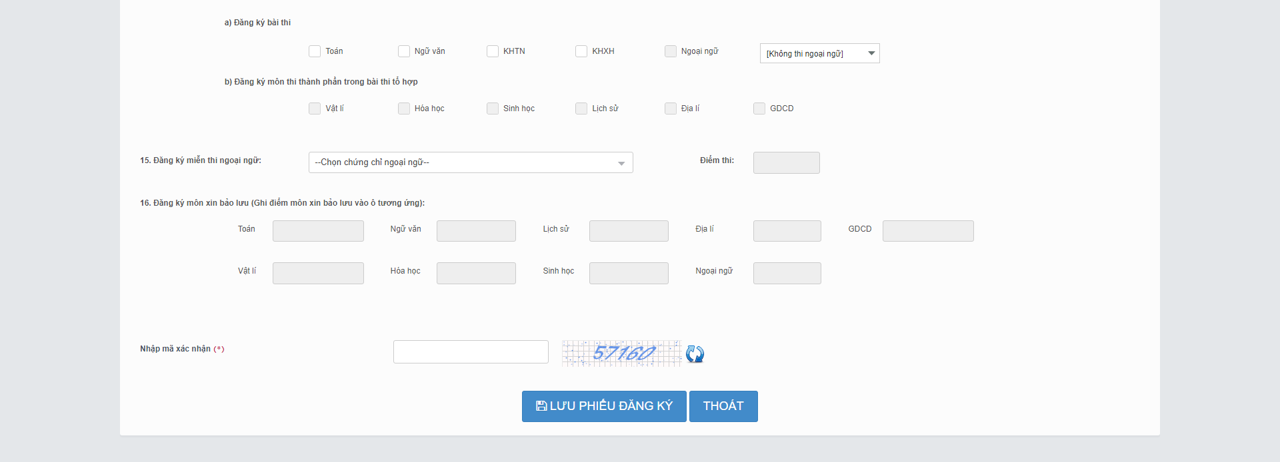Click the THOÁT button
The image size is (1280, 462).
(x=723, y=406)
